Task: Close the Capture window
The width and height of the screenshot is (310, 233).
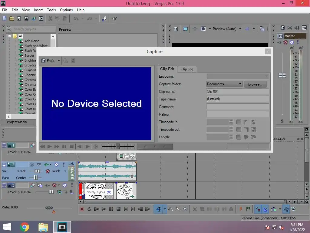Action: click(268, 52)
